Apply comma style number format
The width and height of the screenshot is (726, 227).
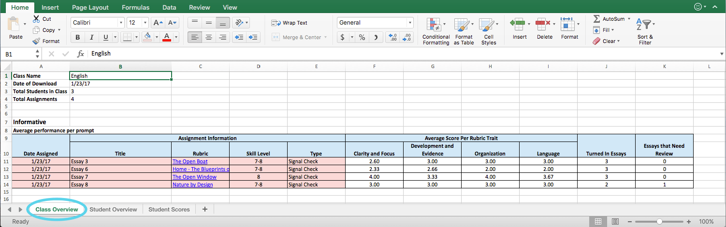pyautogui.click(x=377, y=37)
